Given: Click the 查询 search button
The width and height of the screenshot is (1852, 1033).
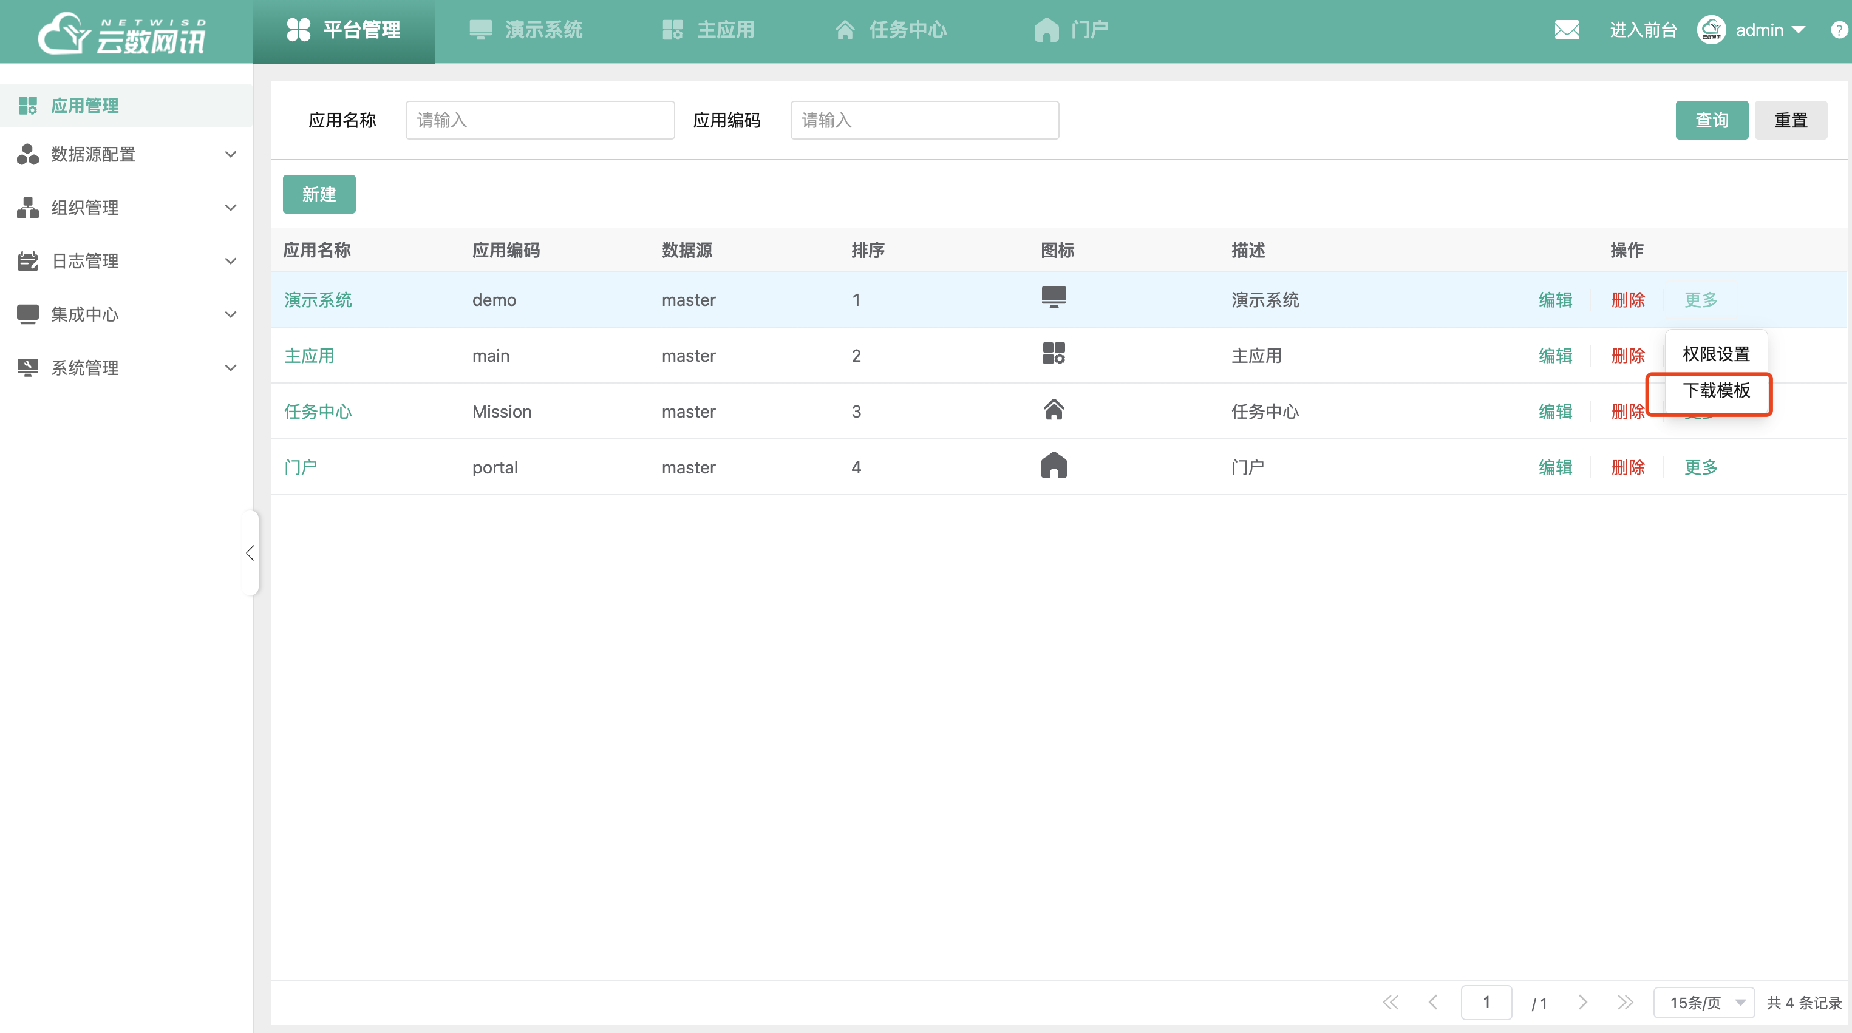Looking at the screenshot, I should pos(1711,120).
